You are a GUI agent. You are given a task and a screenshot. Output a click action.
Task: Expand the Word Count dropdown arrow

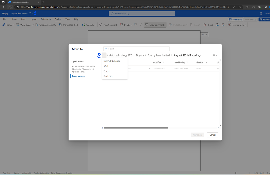(32, 25)
